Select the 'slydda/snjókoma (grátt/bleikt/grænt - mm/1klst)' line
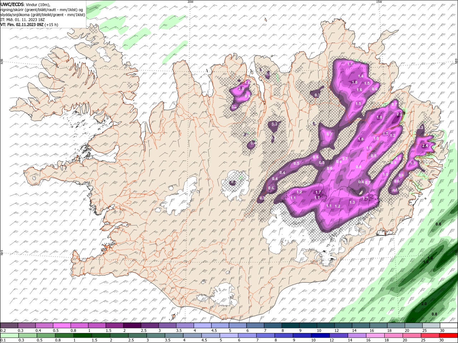Screen dimensions: 458x343 [x=43, y=15]
